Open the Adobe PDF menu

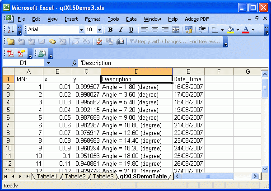point(197,19)
